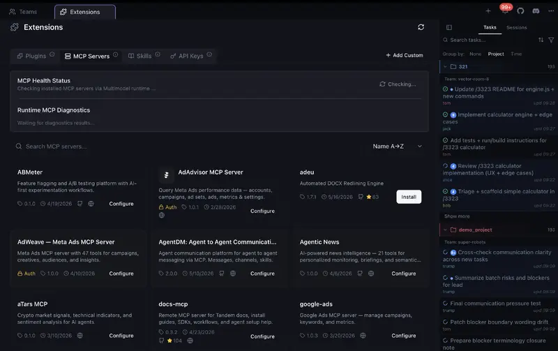Click Add Custom button
558x351 pixels.
[405, 55]
